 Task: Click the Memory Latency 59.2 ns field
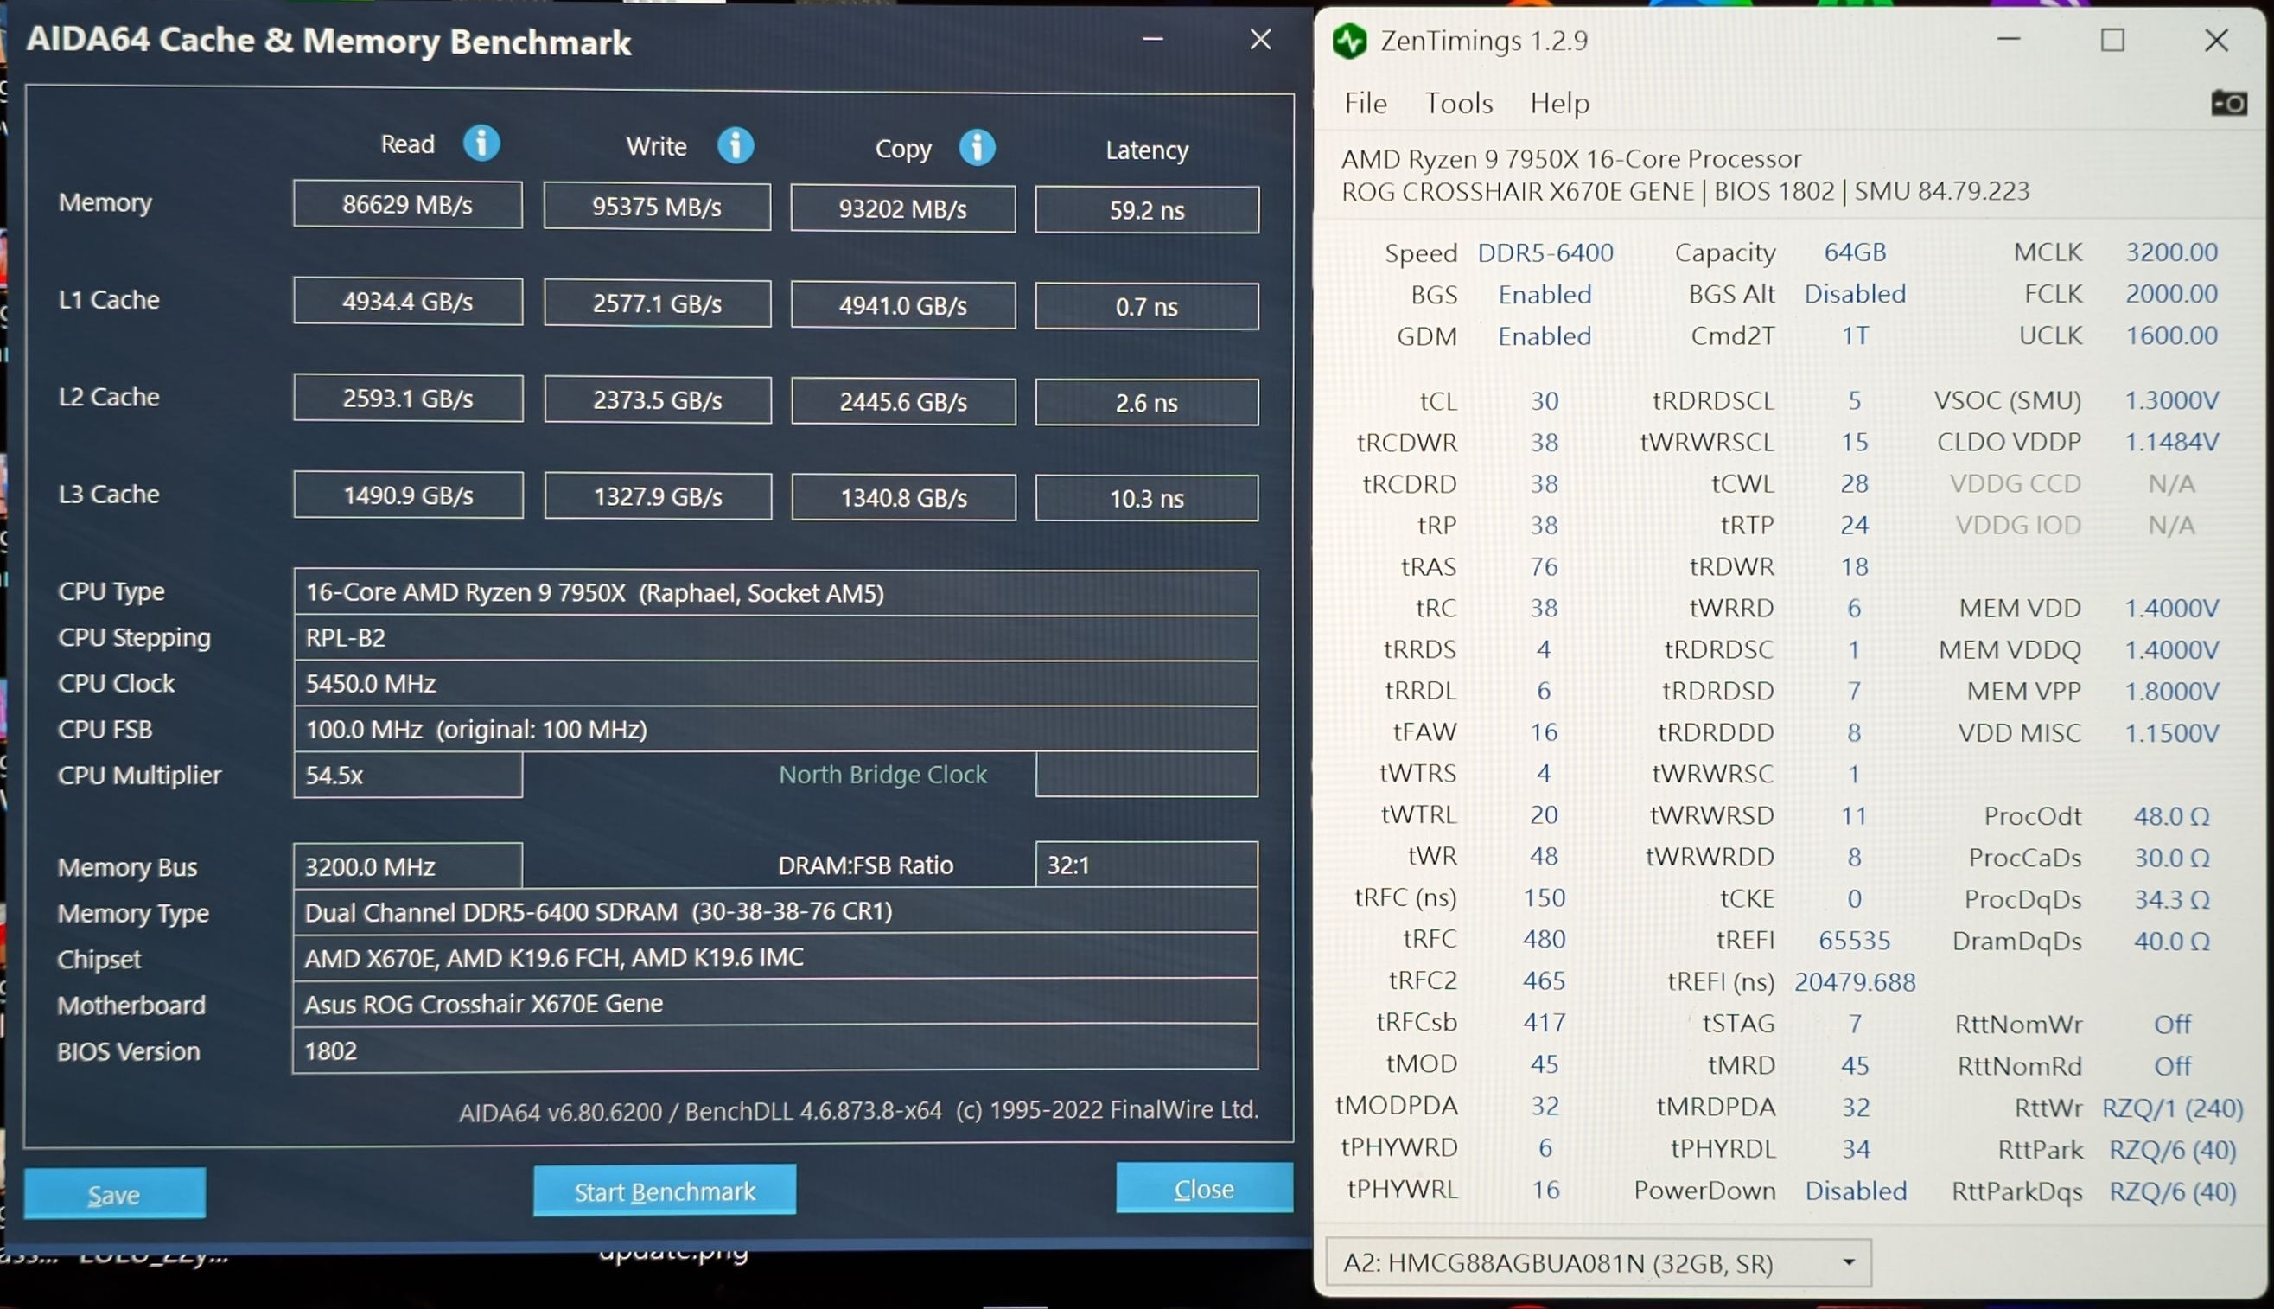click(x=1146, y=210)
